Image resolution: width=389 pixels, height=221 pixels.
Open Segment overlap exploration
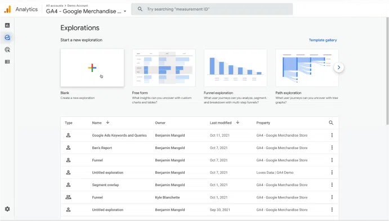click(105, 185)
